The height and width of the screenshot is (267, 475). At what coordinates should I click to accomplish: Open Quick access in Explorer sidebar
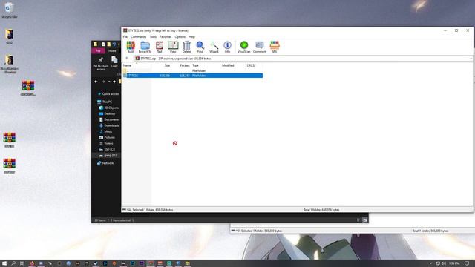tap(108, 94)
